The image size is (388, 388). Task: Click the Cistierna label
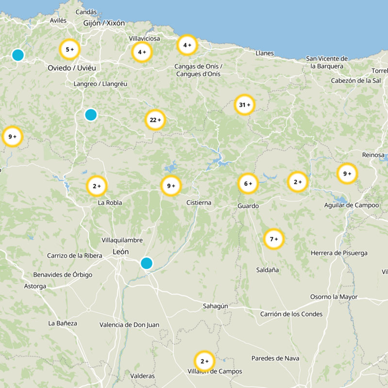click(x=199, y=203)
